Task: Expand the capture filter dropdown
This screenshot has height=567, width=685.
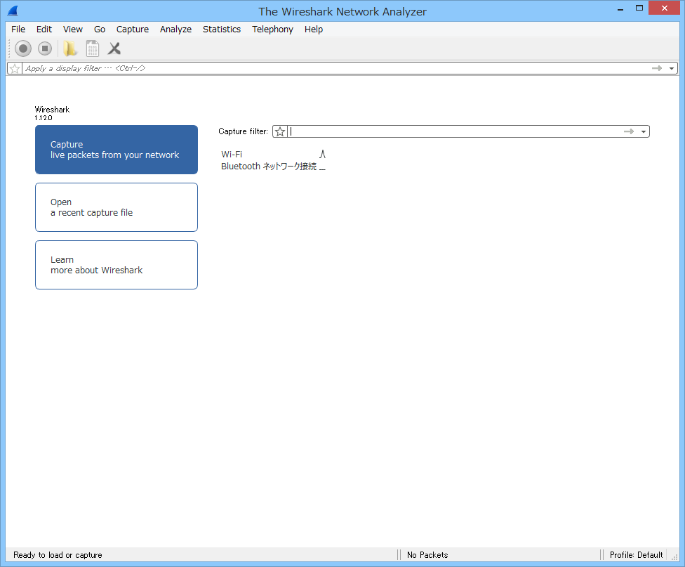Action: point(643,131)
